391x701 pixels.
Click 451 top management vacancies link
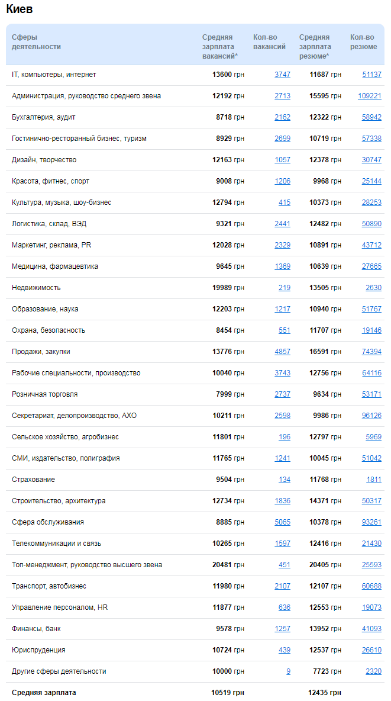[285, 565]
